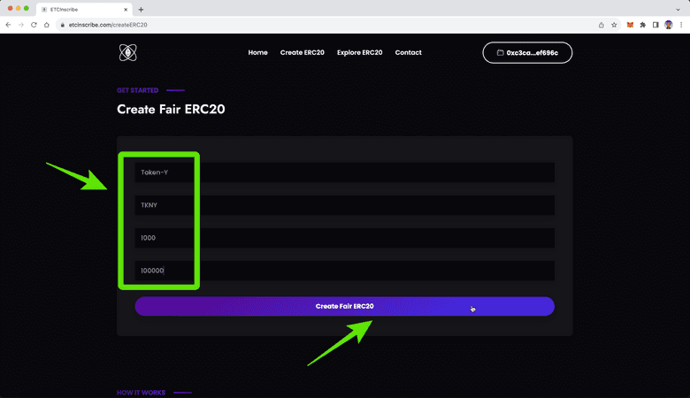Screen dimensions: 690x398
Task: Go to Explore ERC20 page
Action: point(359,53)
